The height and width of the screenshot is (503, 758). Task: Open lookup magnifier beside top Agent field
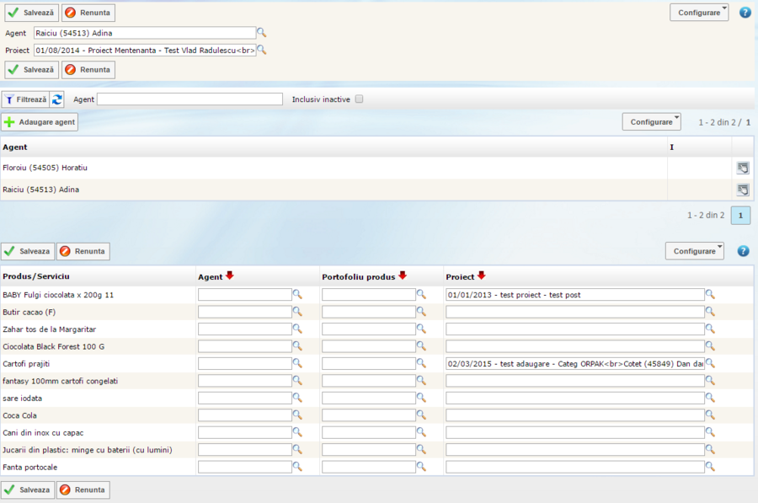261,33
